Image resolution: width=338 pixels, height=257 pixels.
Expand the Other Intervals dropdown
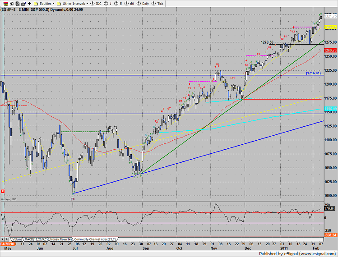(x=72, y=4)
